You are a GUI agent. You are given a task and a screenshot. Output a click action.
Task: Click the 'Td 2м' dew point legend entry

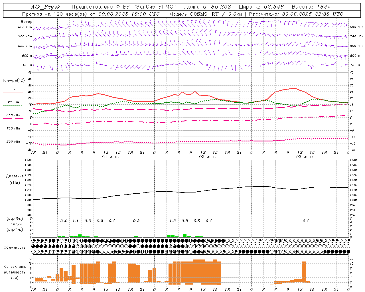click(13, 102)
